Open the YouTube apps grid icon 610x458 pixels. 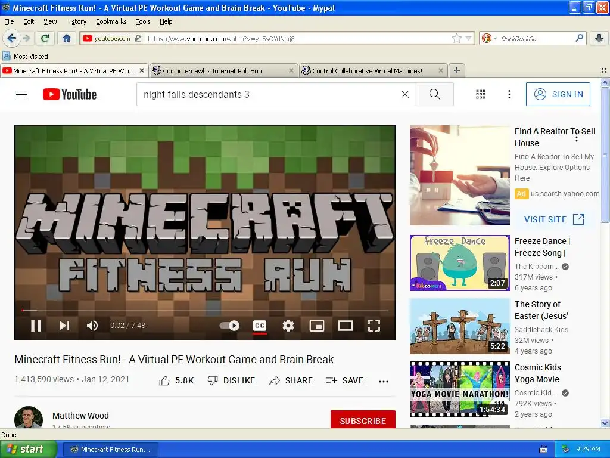(481, 94)
